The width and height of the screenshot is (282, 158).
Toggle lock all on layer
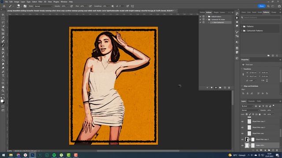[x=260, y=114]
